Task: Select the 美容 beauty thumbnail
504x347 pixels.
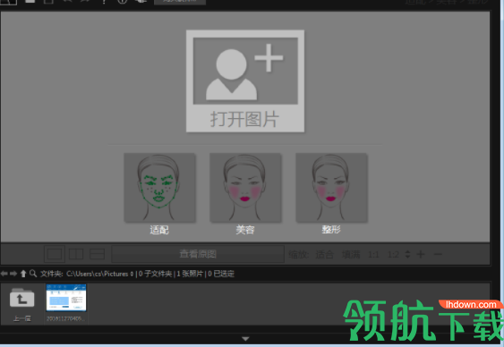Action: [245, 188]
